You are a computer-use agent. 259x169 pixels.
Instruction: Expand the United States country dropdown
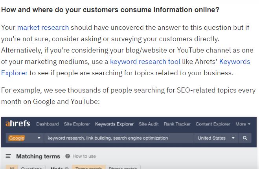click(216, 138)
